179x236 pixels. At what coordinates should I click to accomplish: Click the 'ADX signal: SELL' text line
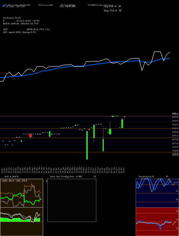(x=19, y=32)
